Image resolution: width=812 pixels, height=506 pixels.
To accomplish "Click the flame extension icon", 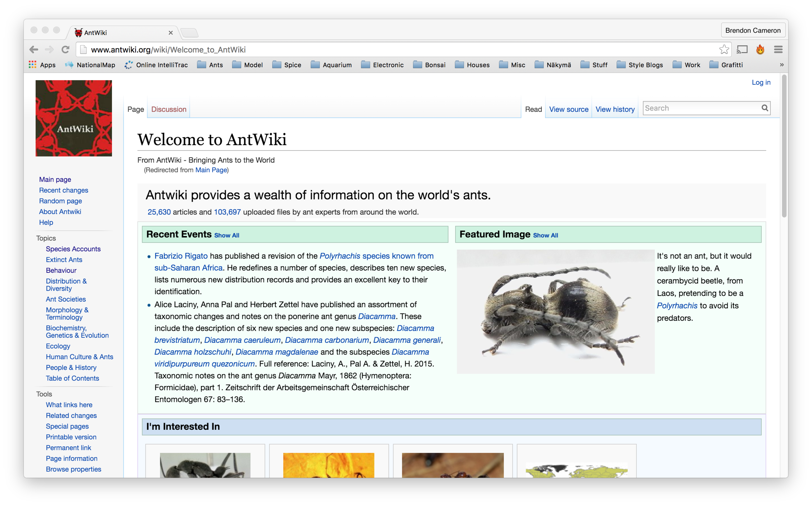I will coord(760,49).
